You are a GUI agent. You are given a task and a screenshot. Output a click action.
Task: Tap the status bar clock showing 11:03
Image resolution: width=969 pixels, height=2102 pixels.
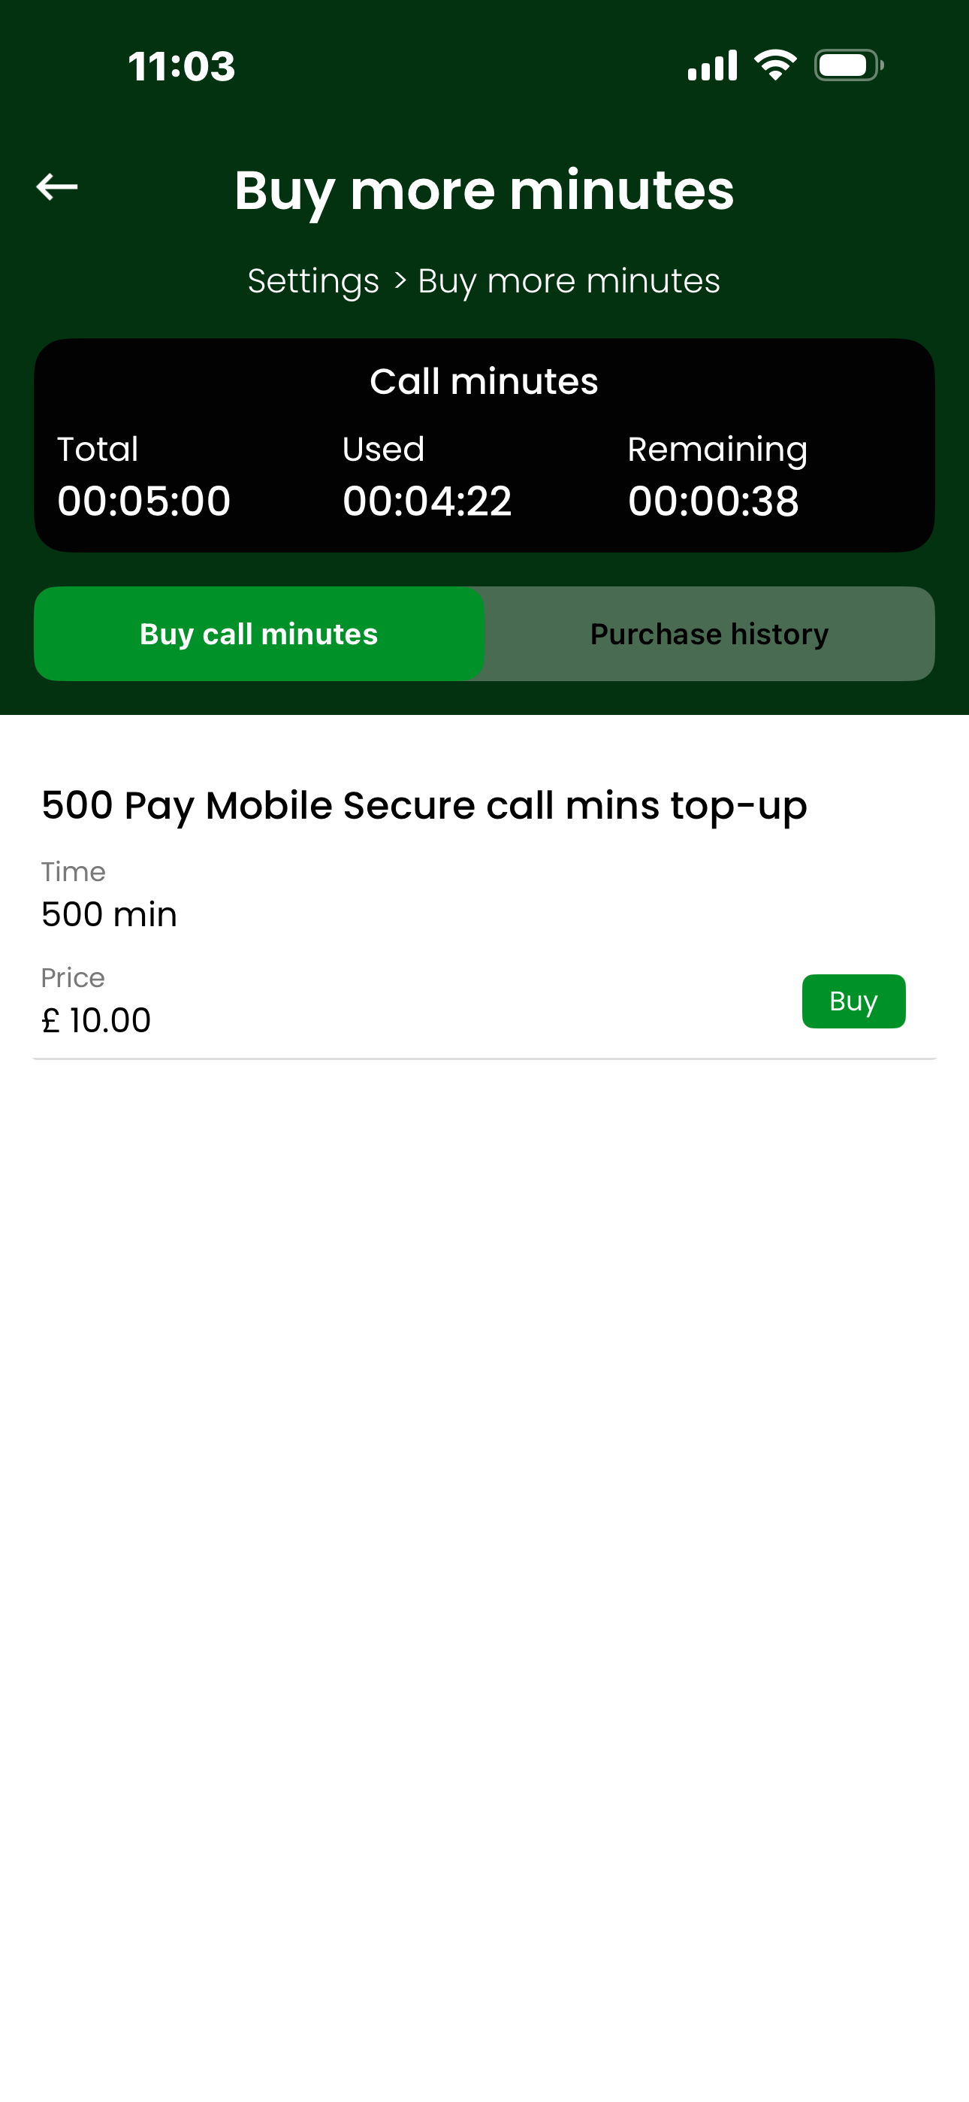click(182, 66)
